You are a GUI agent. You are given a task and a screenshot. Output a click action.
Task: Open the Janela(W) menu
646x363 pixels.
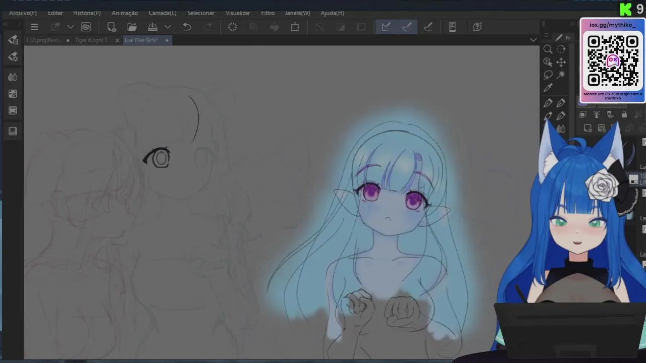pos(297,13)
